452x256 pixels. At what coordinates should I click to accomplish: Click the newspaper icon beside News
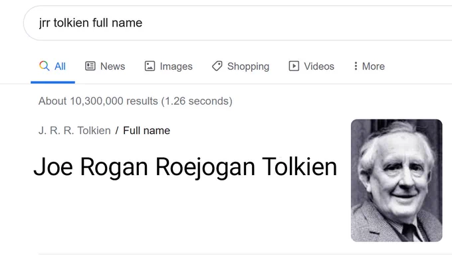tap(90, 66)
